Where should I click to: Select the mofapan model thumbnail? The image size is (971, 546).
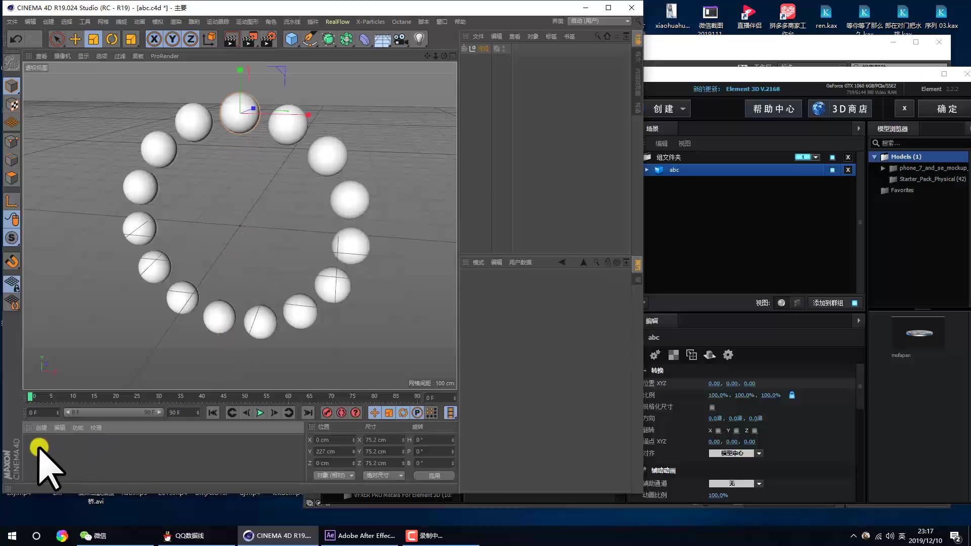[x=919, y=334]
